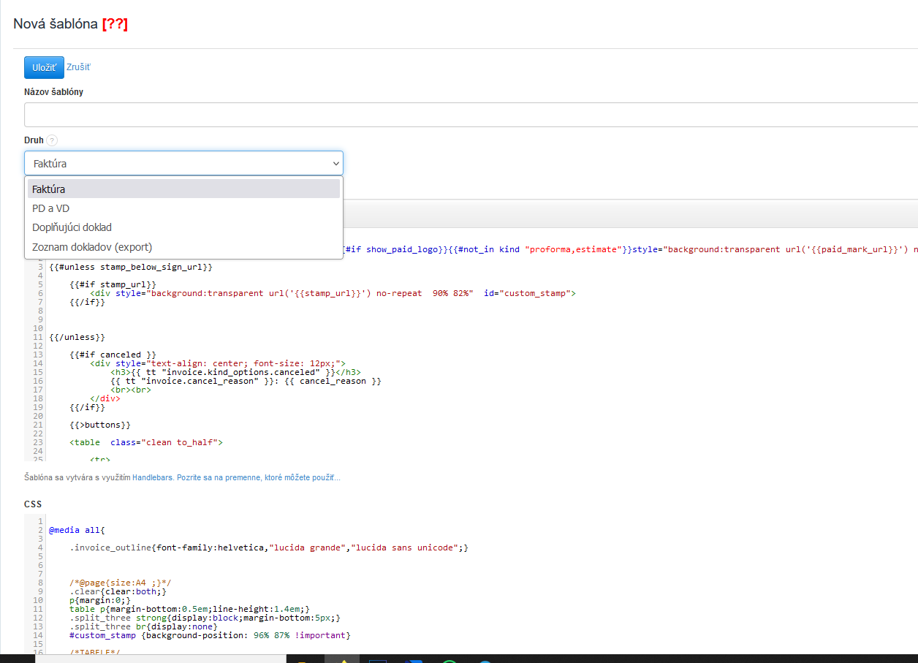
Task: Place cursor on #custom_stamp CSS rule
Action: [x=210, y=635]
